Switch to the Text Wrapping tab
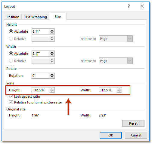Screen dimensions: 152x144 pyautogui.click(x=36, y=17)
